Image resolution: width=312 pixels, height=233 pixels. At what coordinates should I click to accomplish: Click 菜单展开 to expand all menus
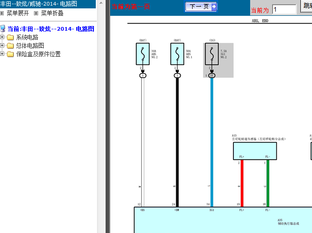point(18,13)
